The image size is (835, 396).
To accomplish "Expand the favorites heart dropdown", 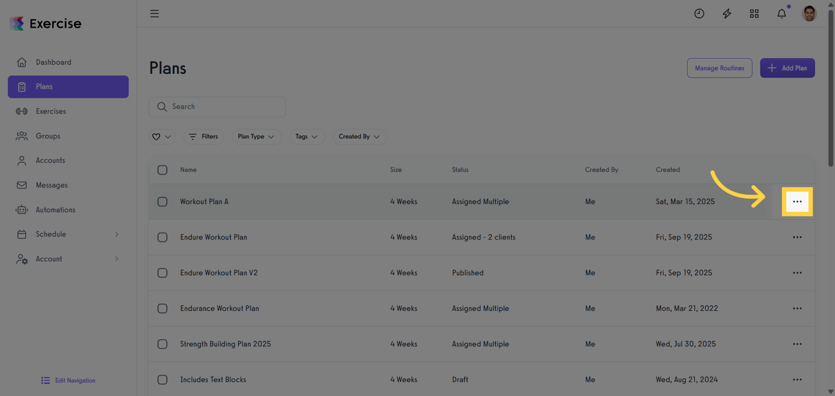I will tap(162, 137).
